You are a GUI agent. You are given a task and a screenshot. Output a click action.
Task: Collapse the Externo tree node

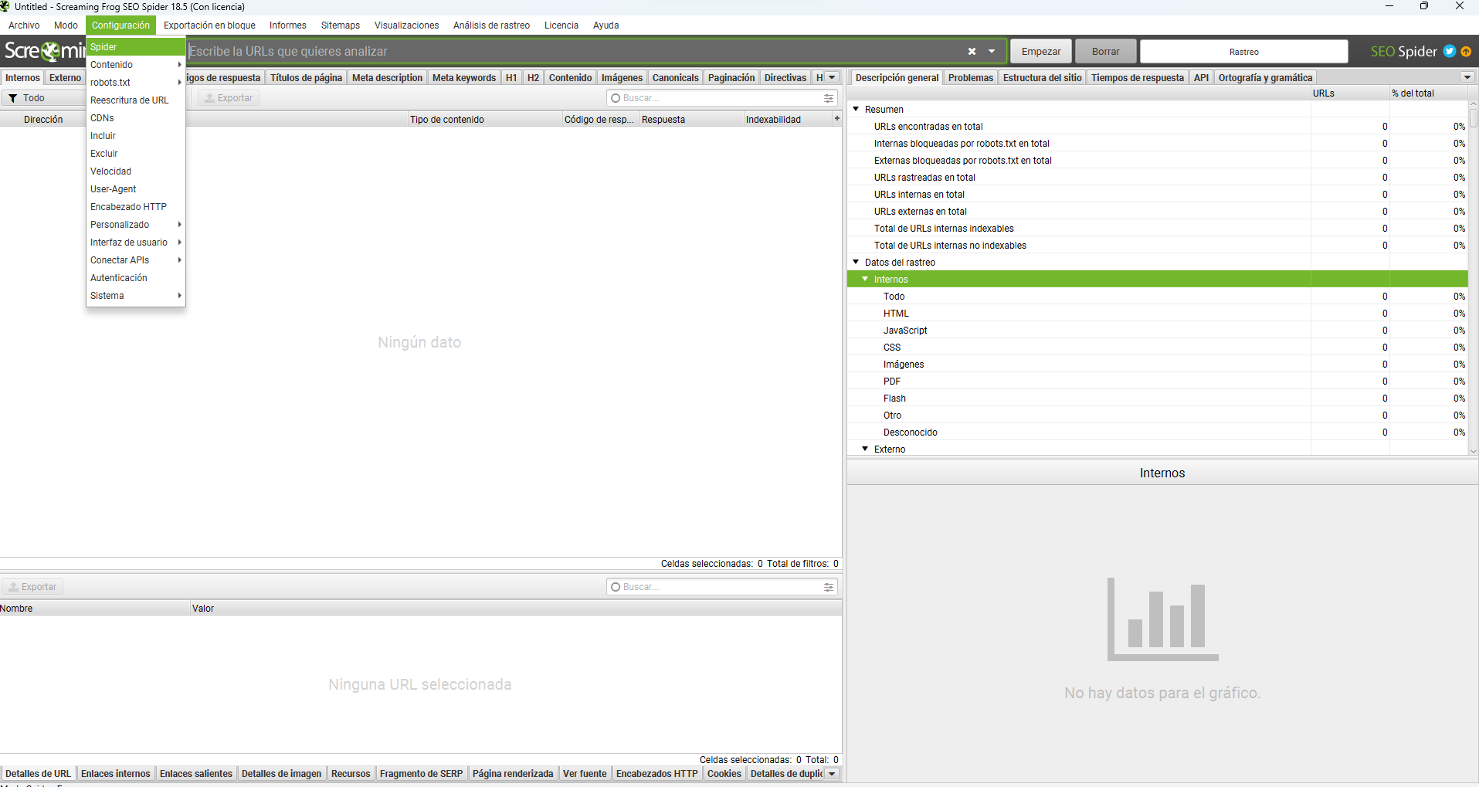(865, 449)
